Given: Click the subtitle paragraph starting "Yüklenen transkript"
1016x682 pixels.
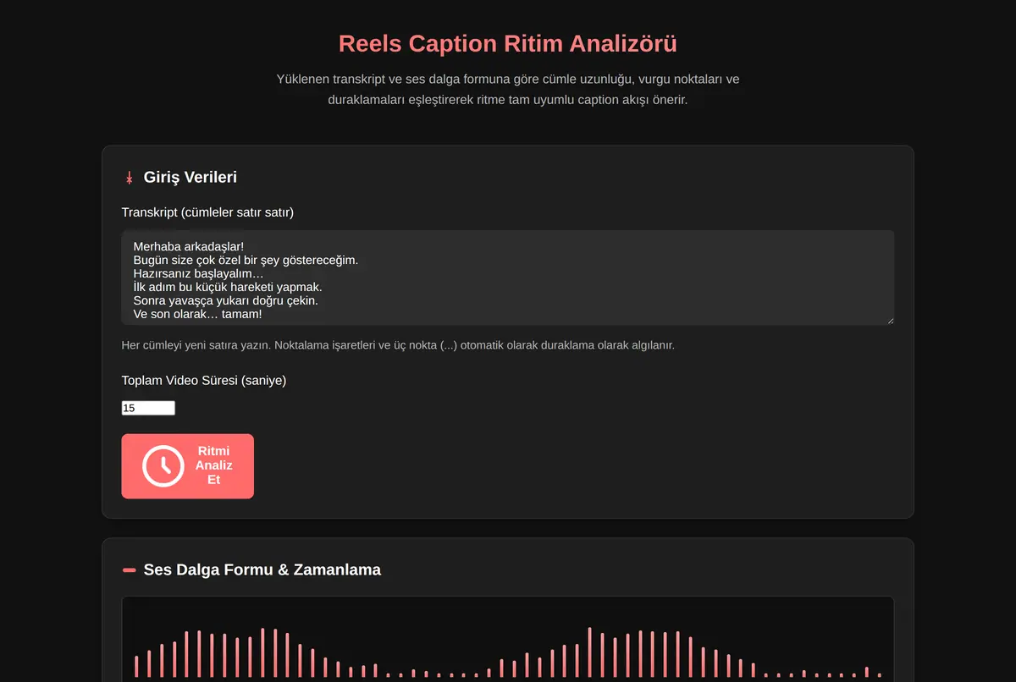Looking at the screenshot, I should pyautogui.click(x=508, y=90).
